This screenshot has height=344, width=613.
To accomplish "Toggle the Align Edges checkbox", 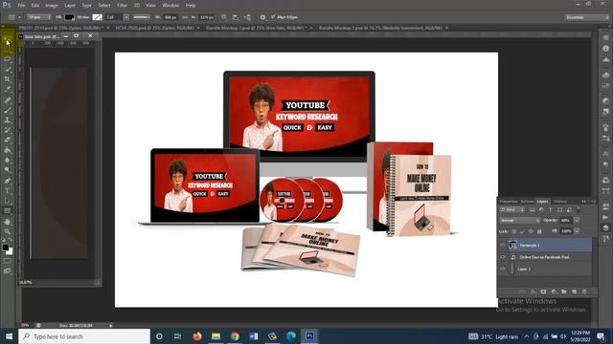I will click(x=273, y=17).
